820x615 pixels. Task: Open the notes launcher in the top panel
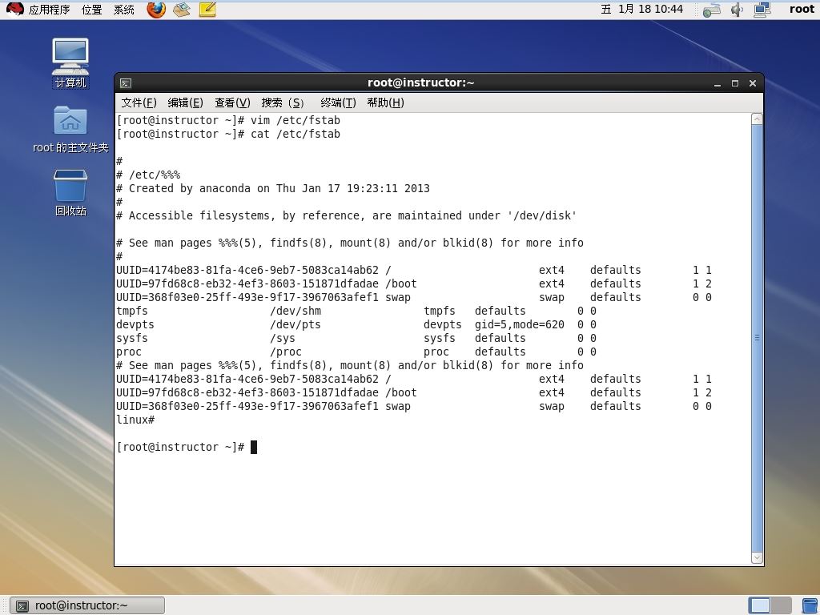click(207, 10)
